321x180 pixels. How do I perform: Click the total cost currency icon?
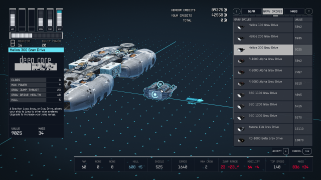225,20
